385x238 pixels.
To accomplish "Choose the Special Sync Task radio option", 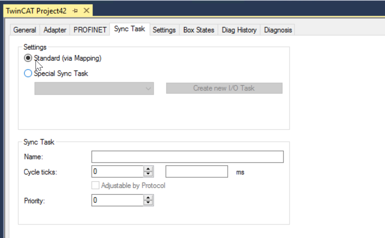I will coord(28,73).
